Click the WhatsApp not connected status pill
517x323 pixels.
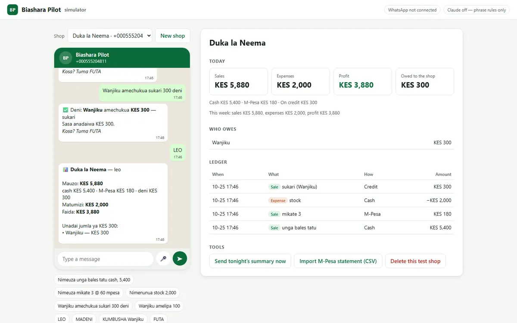pos(412,10)
